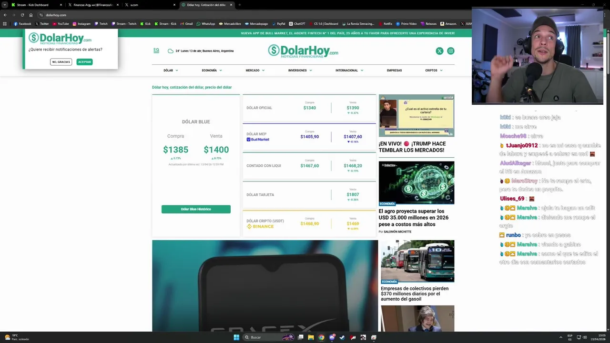Close the x.com browser tab
This screenshot has width=610, height=343.
[x=174, y=5]
